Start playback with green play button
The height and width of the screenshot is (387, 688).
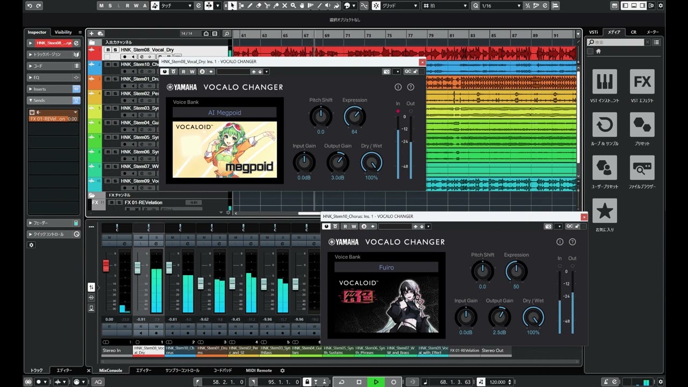pyautogui.click(x=376, y=382)
